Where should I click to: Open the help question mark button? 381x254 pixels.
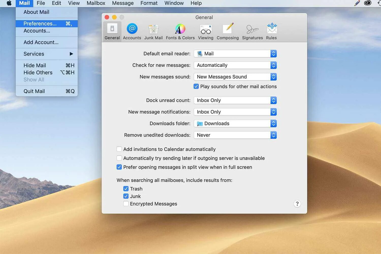[297, 204]
